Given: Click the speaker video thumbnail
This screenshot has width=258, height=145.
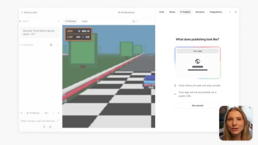Looking at the screenshot, I should [x=236, y=123].
